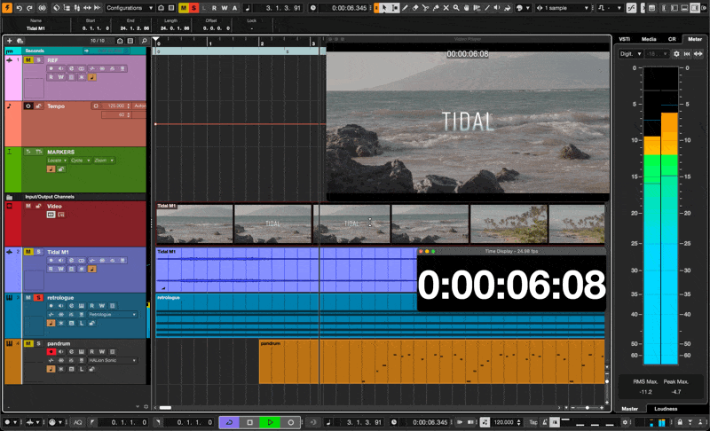Click the TIDAL title video thumbnail

point(272,223)
